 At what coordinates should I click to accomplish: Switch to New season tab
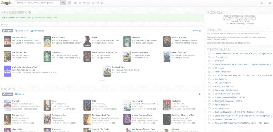pos(37,31)
